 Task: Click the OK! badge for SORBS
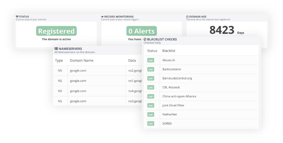click(151, 124)
